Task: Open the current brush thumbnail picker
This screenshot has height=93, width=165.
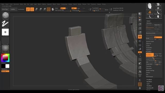Action: coord(5,16)
